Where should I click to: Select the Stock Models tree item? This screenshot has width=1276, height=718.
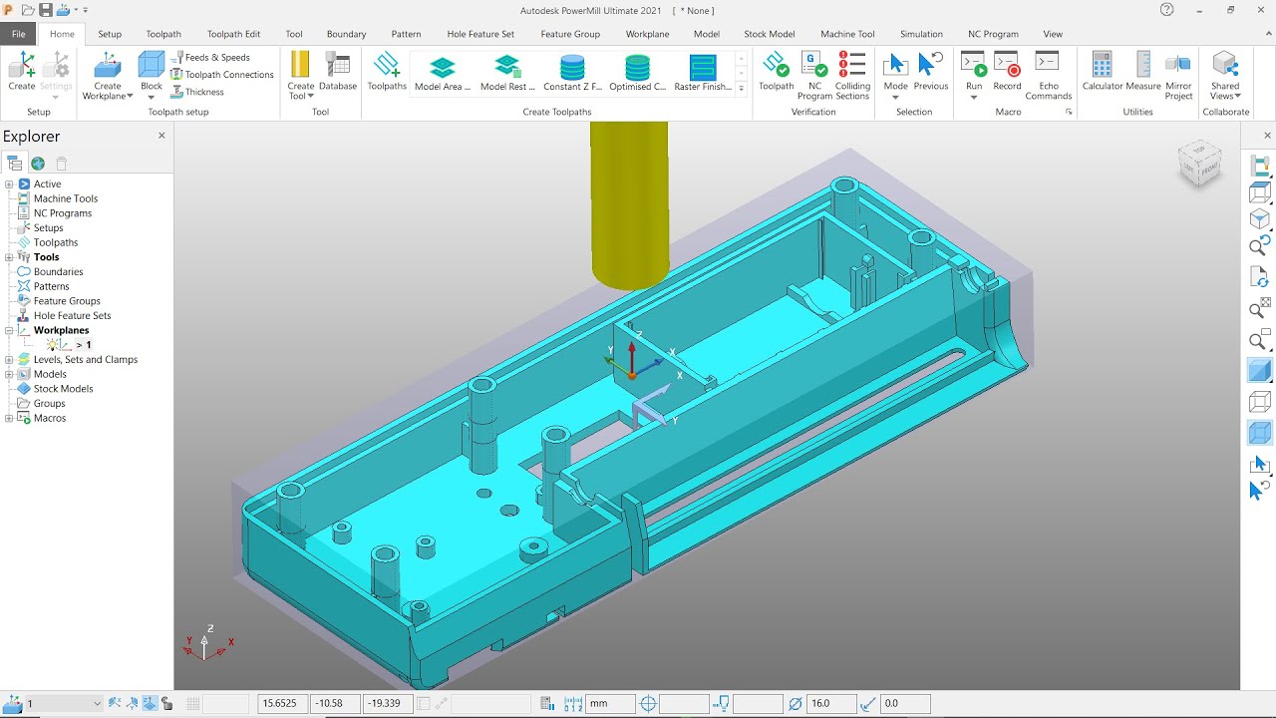[63, 389]
